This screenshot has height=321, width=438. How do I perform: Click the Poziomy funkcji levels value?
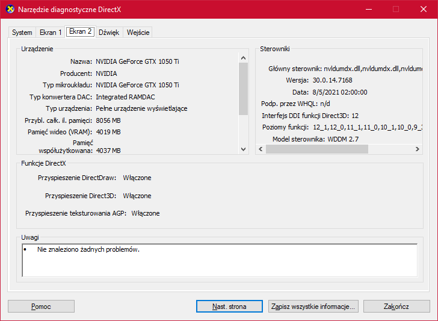click(x=368, y=128)
